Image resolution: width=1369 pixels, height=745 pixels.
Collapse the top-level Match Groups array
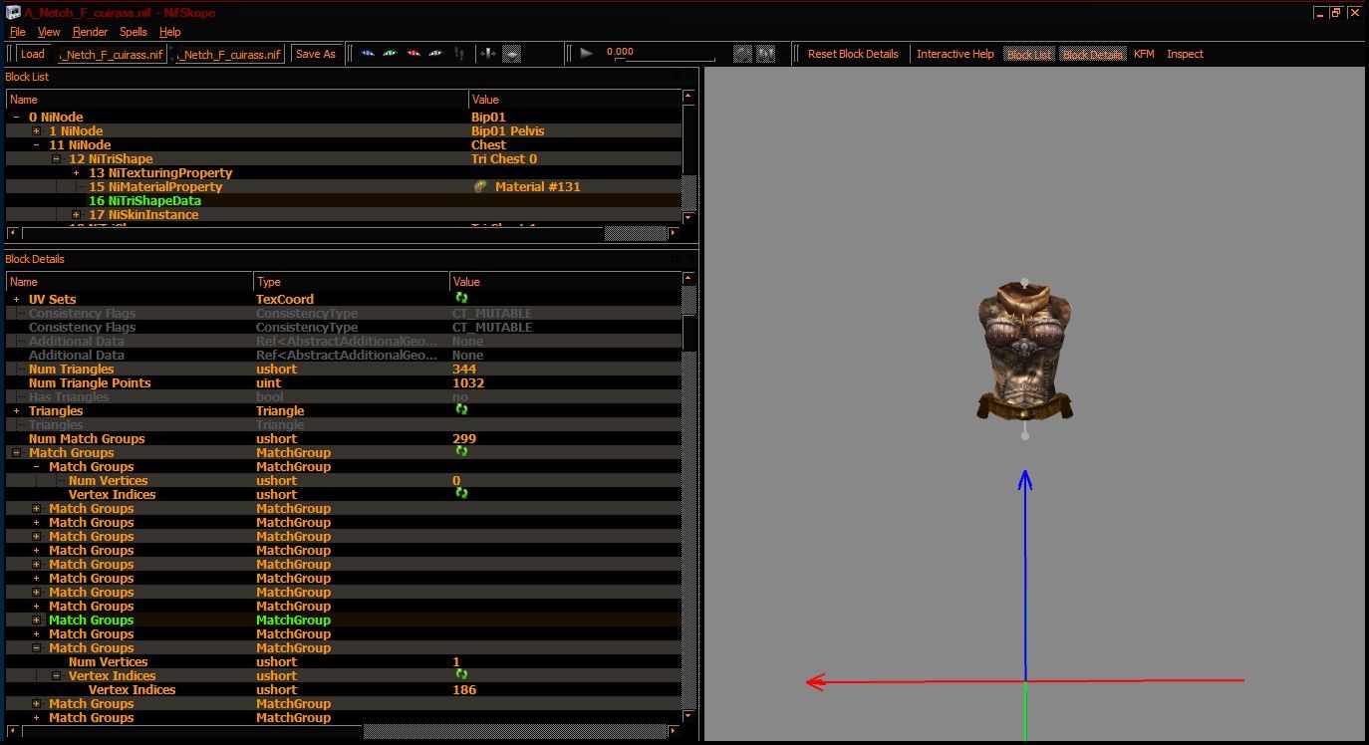(17, 453)
